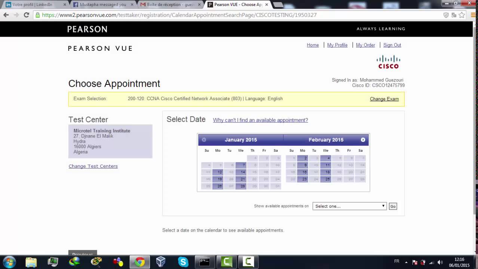The height and width of the screenshot is (269, 478).
Task: Click the previous month arrow on calendar
Action: (204, 140)
